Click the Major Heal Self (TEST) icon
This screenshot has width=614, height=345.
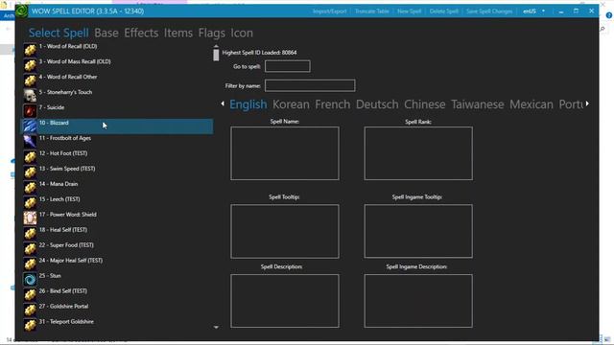[x=30, y=264]
